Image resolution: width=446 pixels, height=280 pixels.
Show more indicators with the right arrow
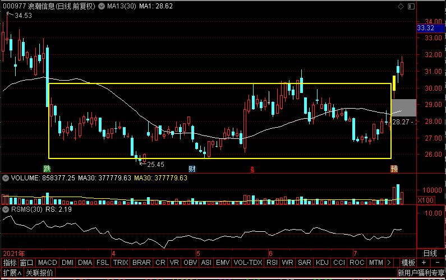tap(389, 263)
